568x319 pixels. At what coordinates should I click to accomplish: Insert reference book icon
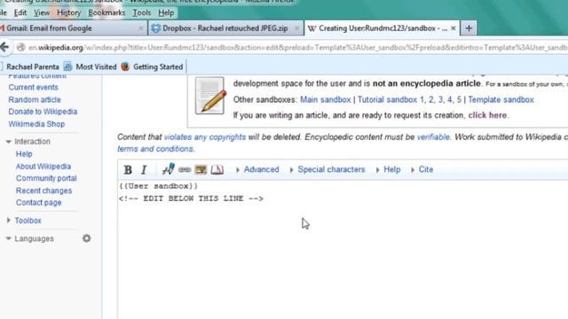(217, 169)
